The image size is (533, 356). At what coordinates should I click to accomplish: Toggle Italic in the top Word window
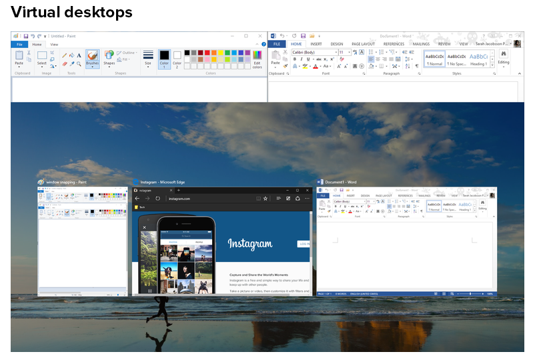coord(301,59)
